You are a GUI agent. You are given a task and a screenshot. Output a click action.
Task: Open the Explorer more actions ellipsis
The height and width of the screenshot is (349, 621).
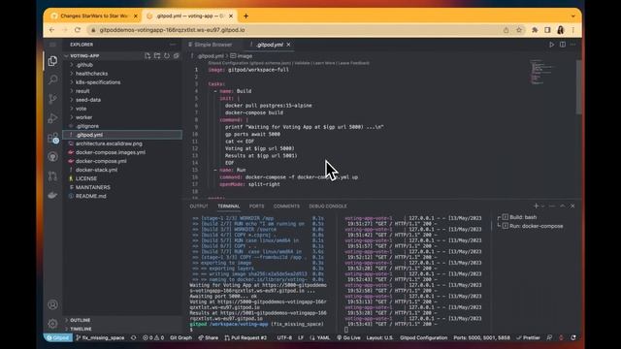tap(173, 45)
